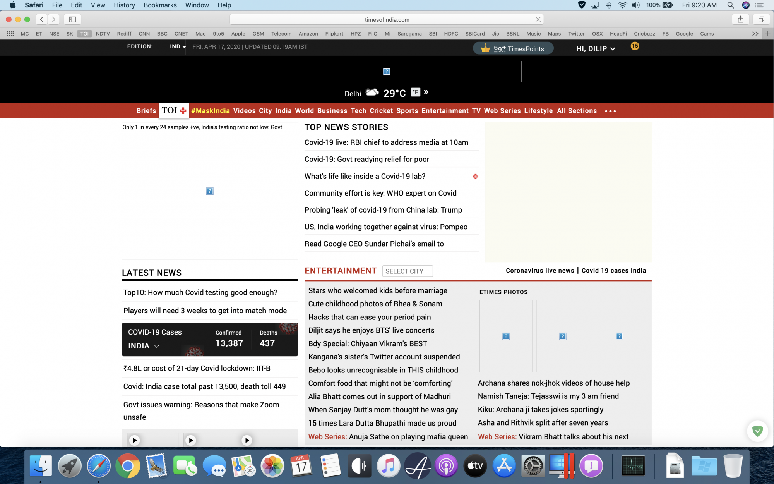Open Briefs section
This screenshot has height=484, width=774.
pos(146,111)
